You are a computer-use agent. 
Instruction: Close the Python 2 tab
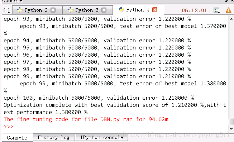[x=53, y=10]
